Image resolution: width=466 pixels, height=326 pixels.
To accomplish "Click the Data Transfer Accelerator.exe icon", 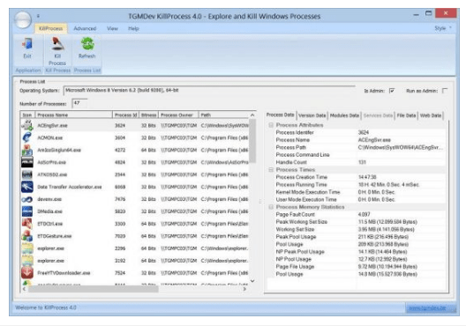I will [x=27, y=187].
